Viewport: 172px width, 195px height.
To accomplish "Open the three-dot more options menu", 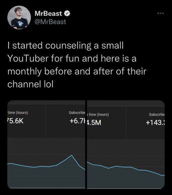I will [x=160, y=13].
